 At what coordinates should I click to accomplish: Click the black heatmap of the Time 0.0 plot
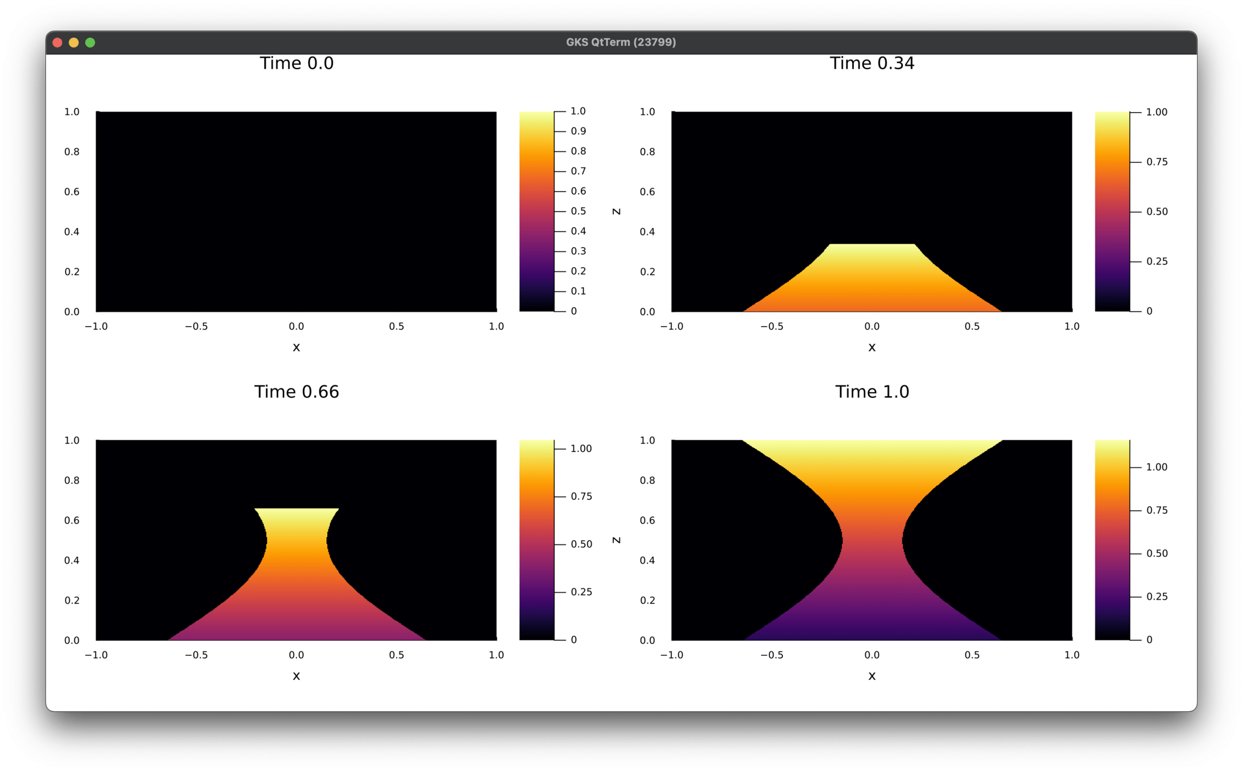click(296, 212)
